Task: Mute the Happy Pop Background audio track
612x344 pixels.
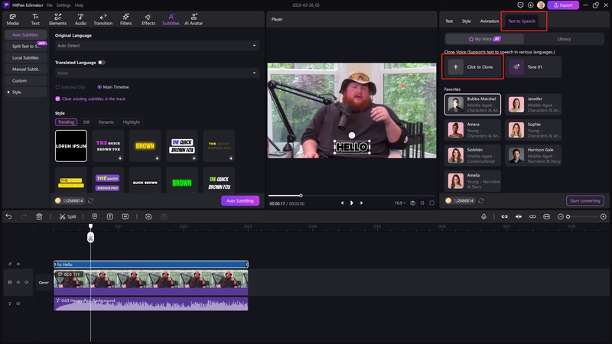Action: coord(18,303)
